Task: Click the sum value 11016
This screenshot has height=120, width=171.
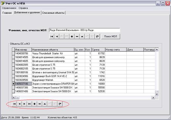Action: tap(98, 76)
